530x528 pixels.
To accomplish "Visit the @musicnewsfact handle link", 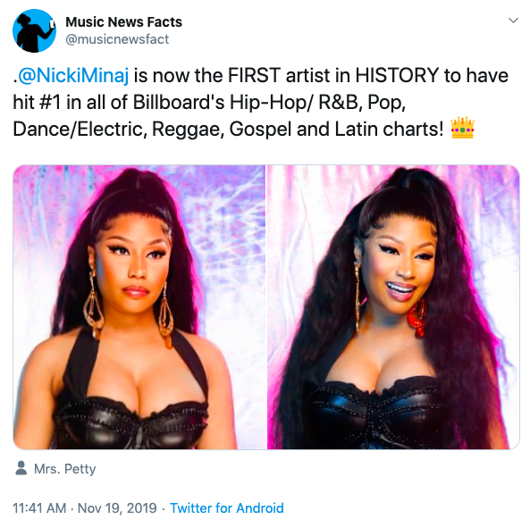I will 117,39.
